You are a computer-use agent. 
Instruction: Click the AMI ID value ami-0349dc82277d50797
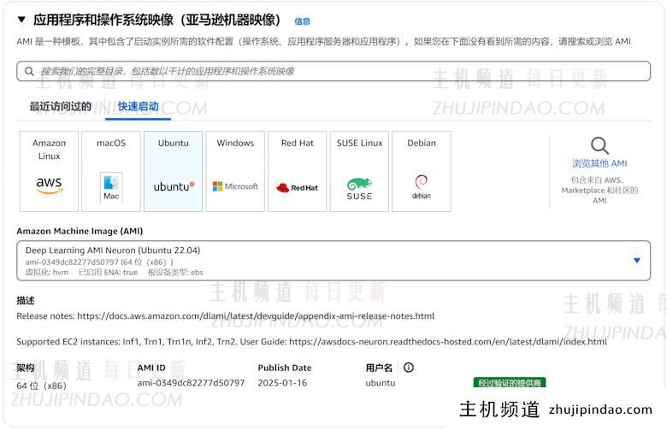[x=191, y=383]
